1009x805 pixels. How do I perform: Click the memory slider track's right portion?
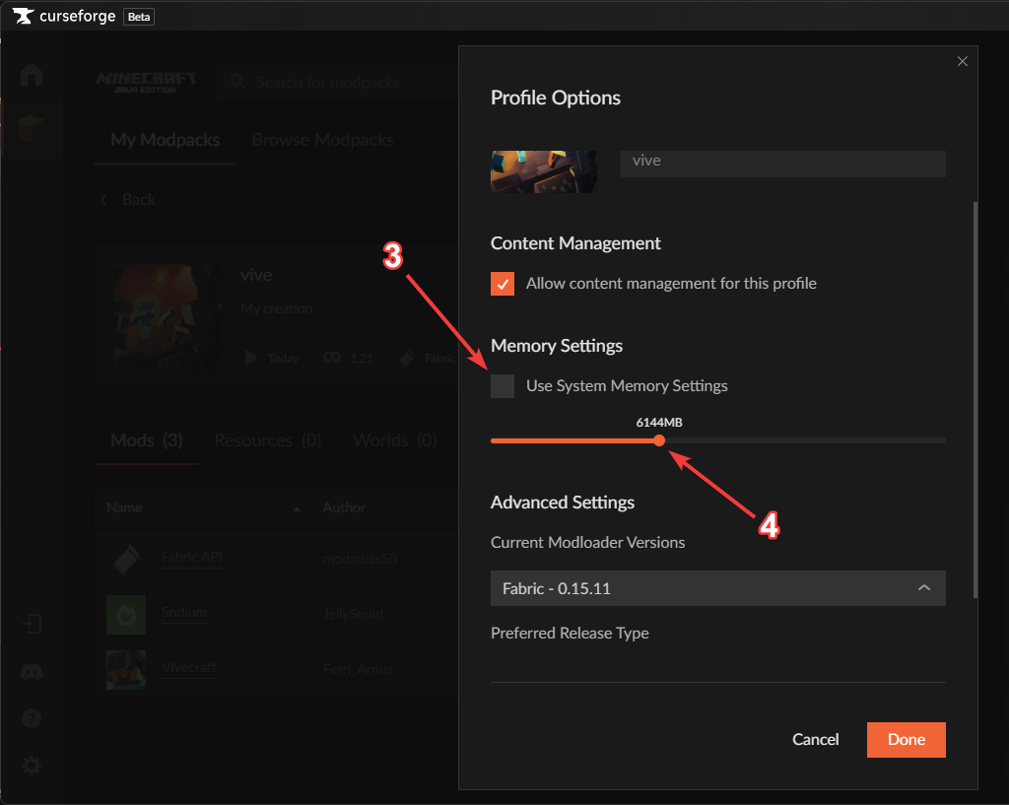click(x=805, y=440)
